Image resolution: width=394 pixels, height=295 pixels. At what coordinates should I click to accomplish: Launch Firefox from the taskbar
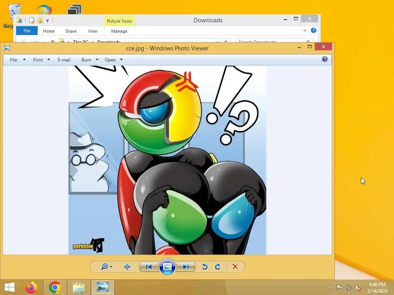pyautogui.click(x=31, y=287)
